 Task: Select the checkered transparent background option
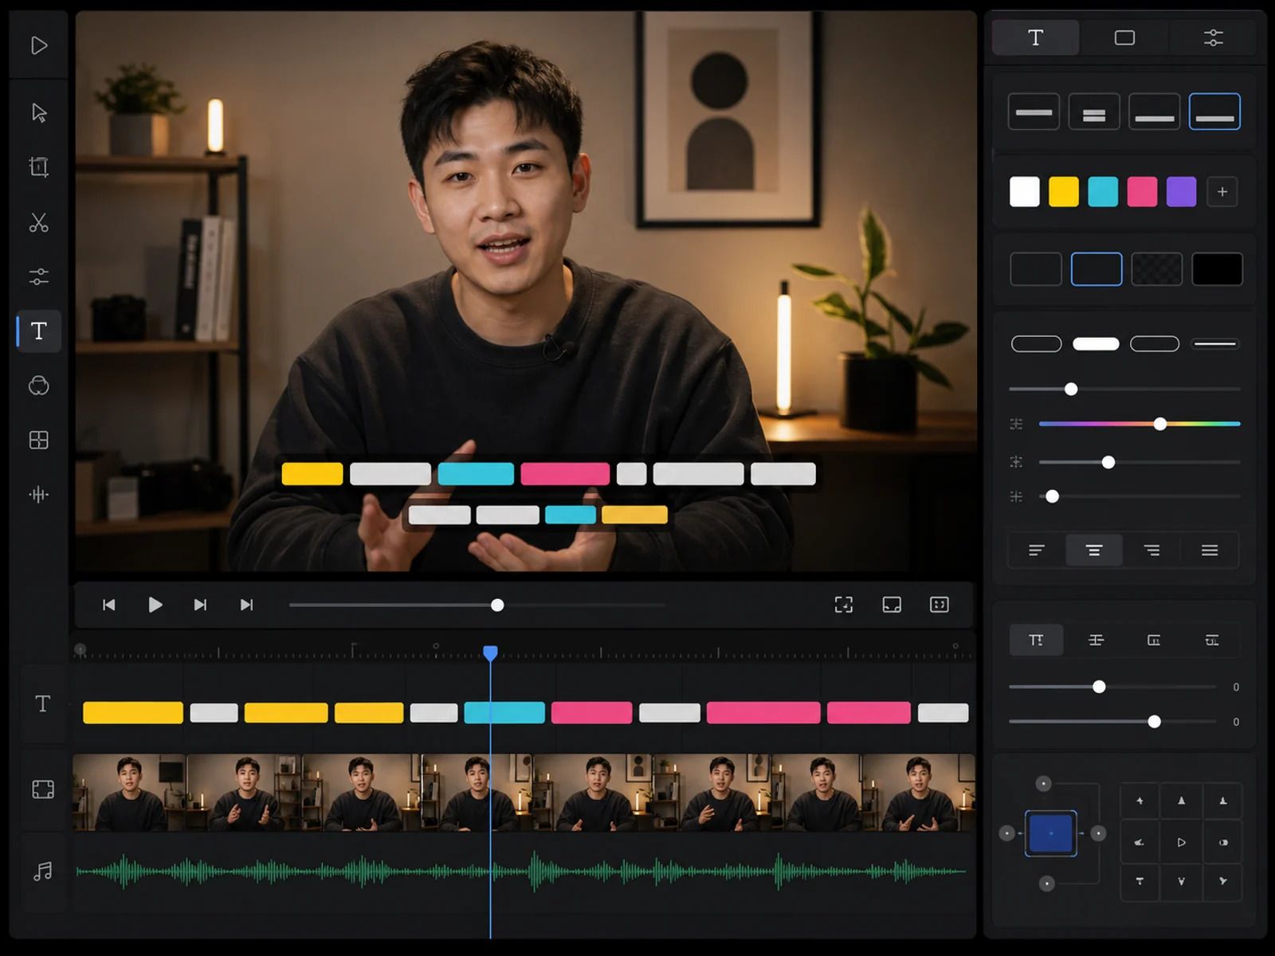(1157, 269)
